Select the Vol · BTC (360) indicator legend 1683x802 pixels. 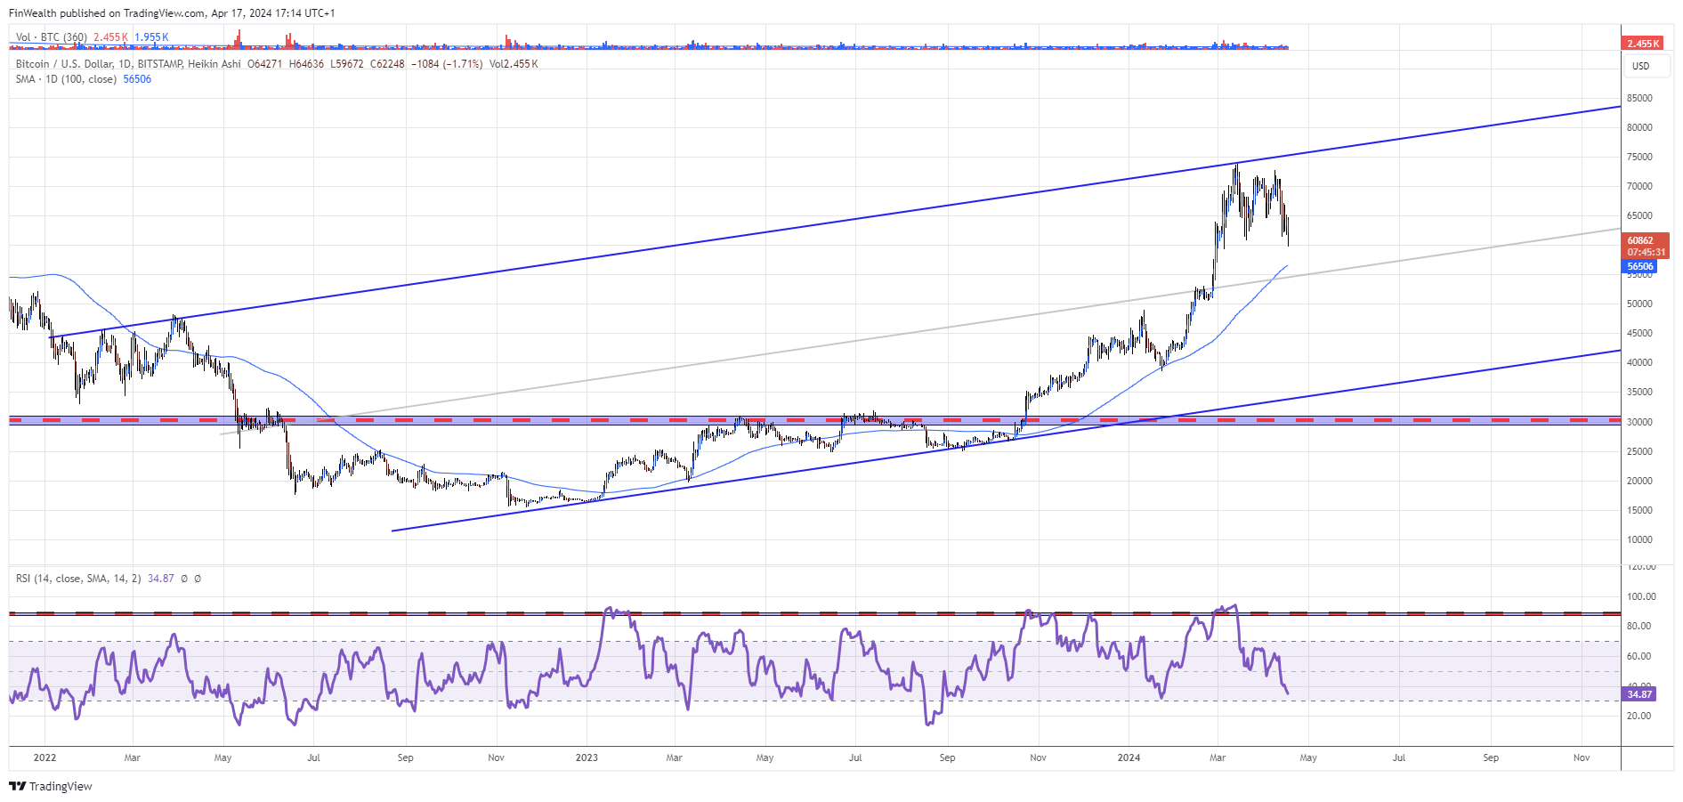coord(52,37)
